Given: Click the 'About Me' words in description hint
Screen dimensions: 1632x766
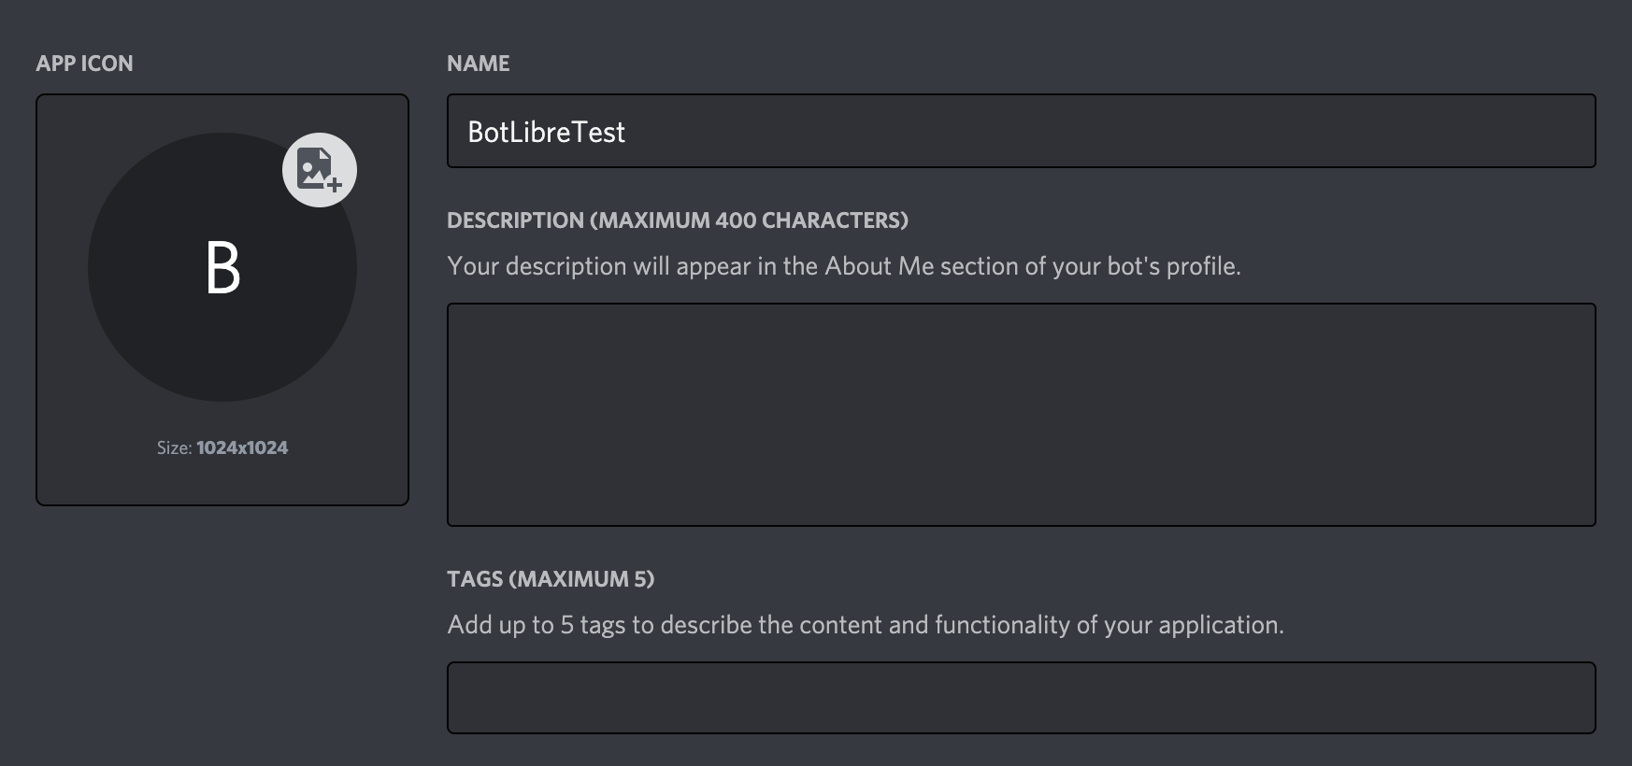Looking at the screenshot, I should (x=879, y=266).
